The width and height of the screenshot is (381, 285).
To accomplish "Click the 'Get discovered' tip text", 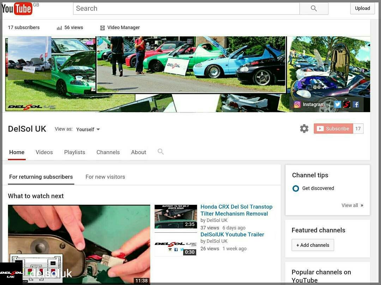I will coord(318,188).
